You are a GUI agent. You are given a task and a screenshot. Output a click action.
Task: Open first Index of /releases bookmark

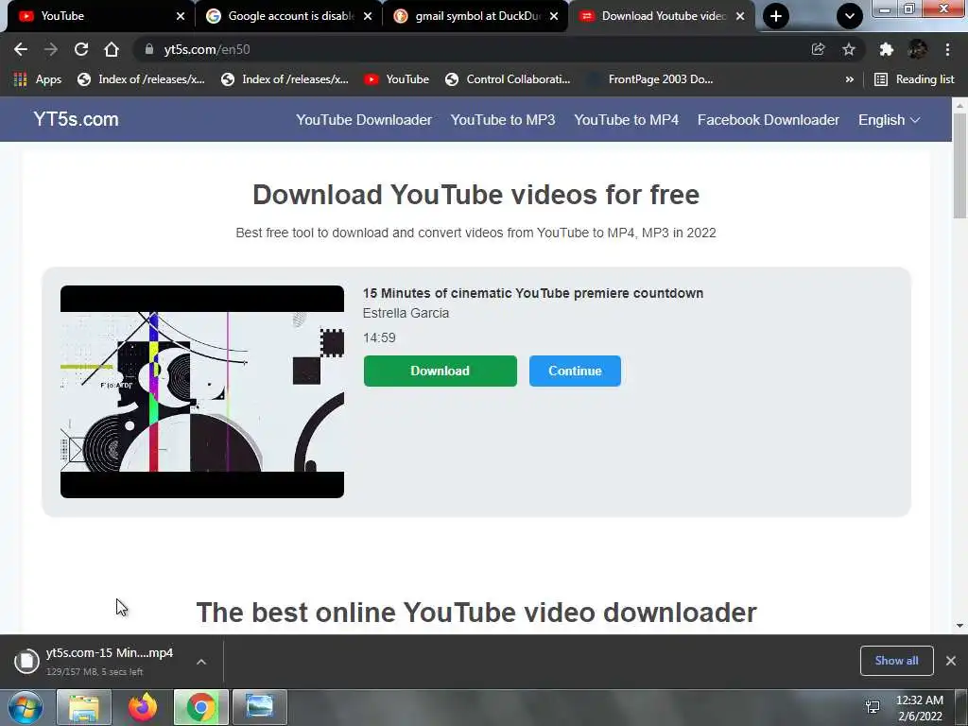click(x=142, y=79)
